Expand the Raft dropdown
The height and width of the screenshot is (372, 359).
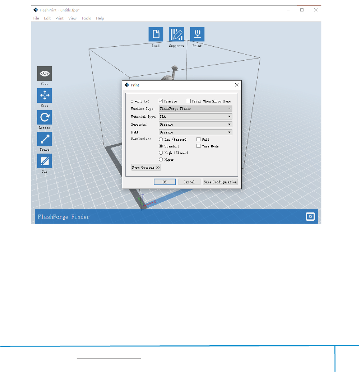(x=195, y=132)
